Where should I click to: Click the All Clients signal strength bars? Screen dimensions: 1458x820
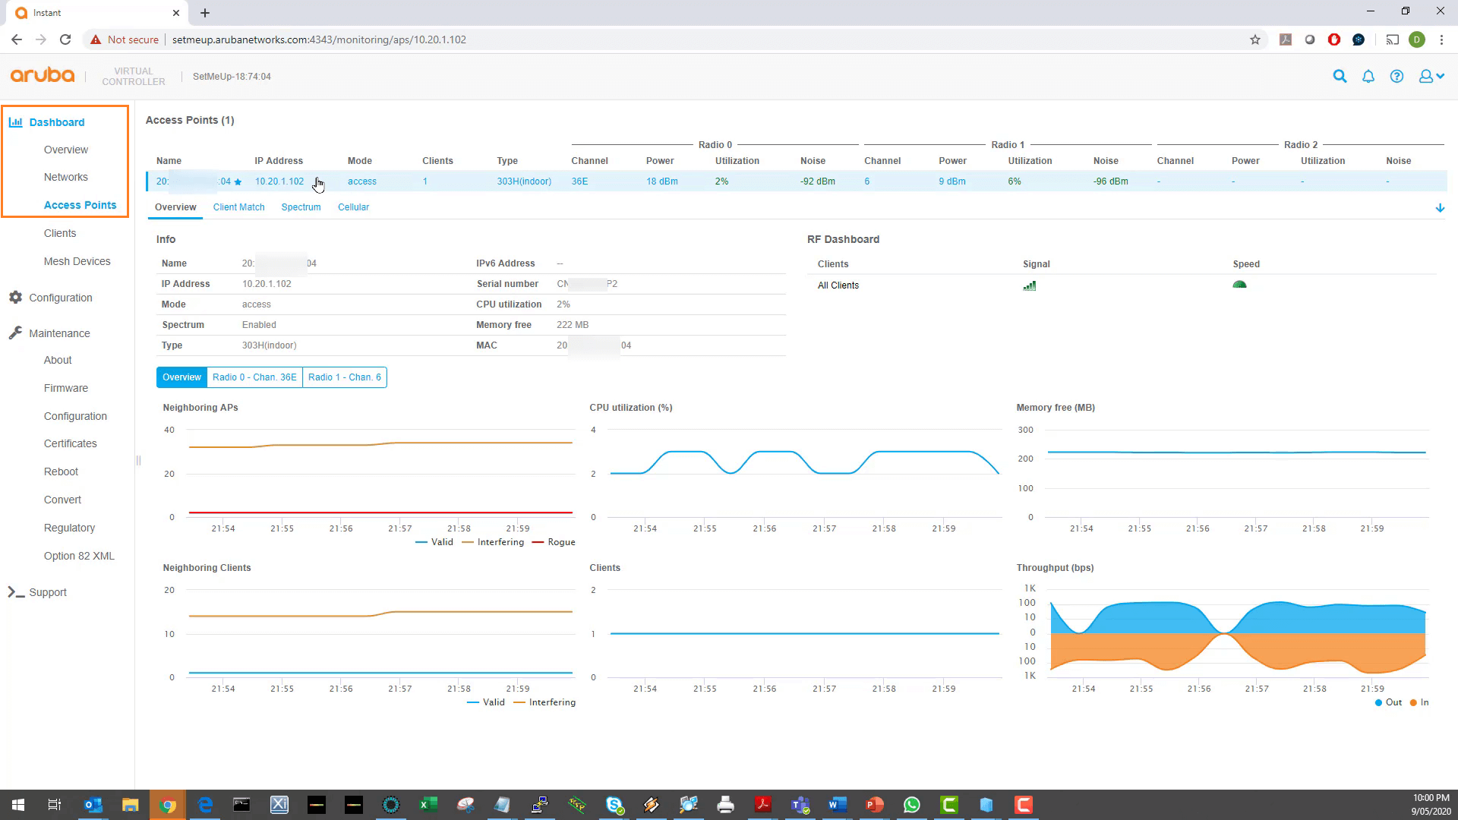point(1030,285)
